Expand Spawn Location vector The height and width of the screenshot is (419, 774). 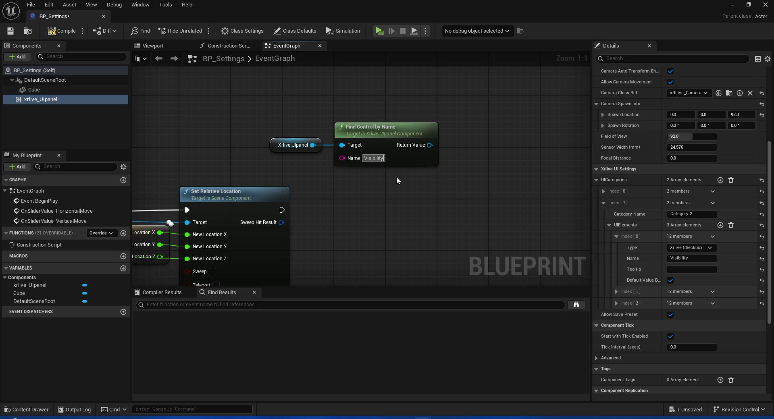[x=603, y=115]
